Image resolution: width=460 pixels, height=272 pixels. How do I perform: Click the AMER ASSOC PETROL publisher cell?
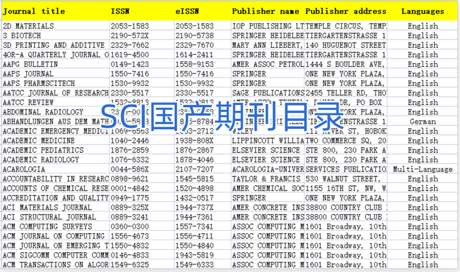click(268, 64)
